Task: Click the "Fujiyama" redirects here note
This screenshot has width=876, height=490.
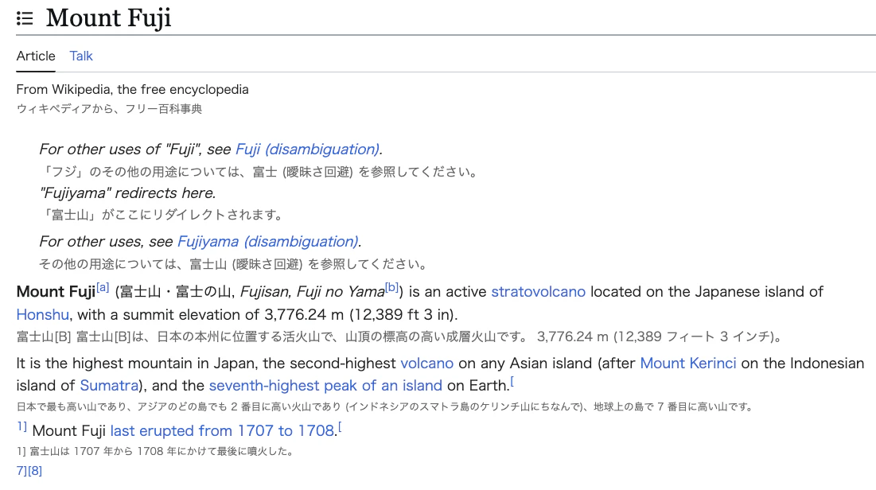Action: (x=127, y=192)
